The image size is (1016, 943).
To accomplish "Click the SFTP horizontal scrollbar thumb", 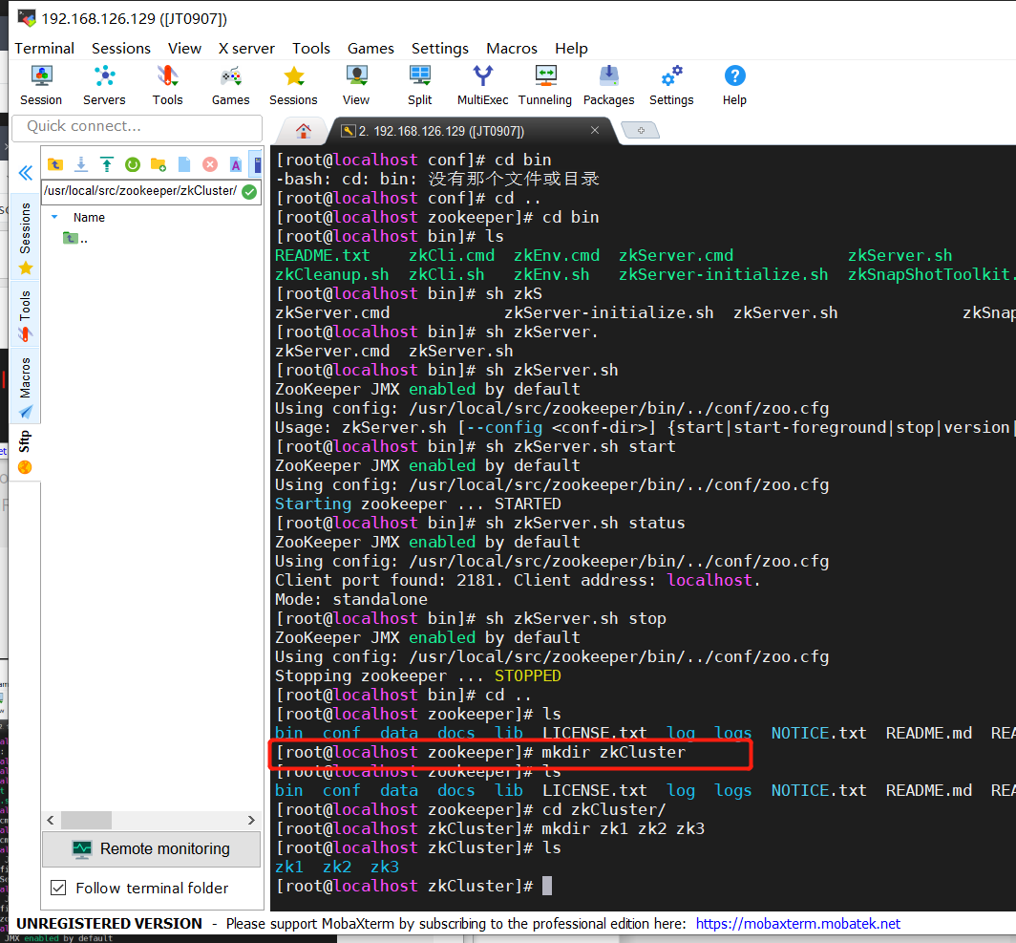I will pyautogui.click(x=86, y=820).
